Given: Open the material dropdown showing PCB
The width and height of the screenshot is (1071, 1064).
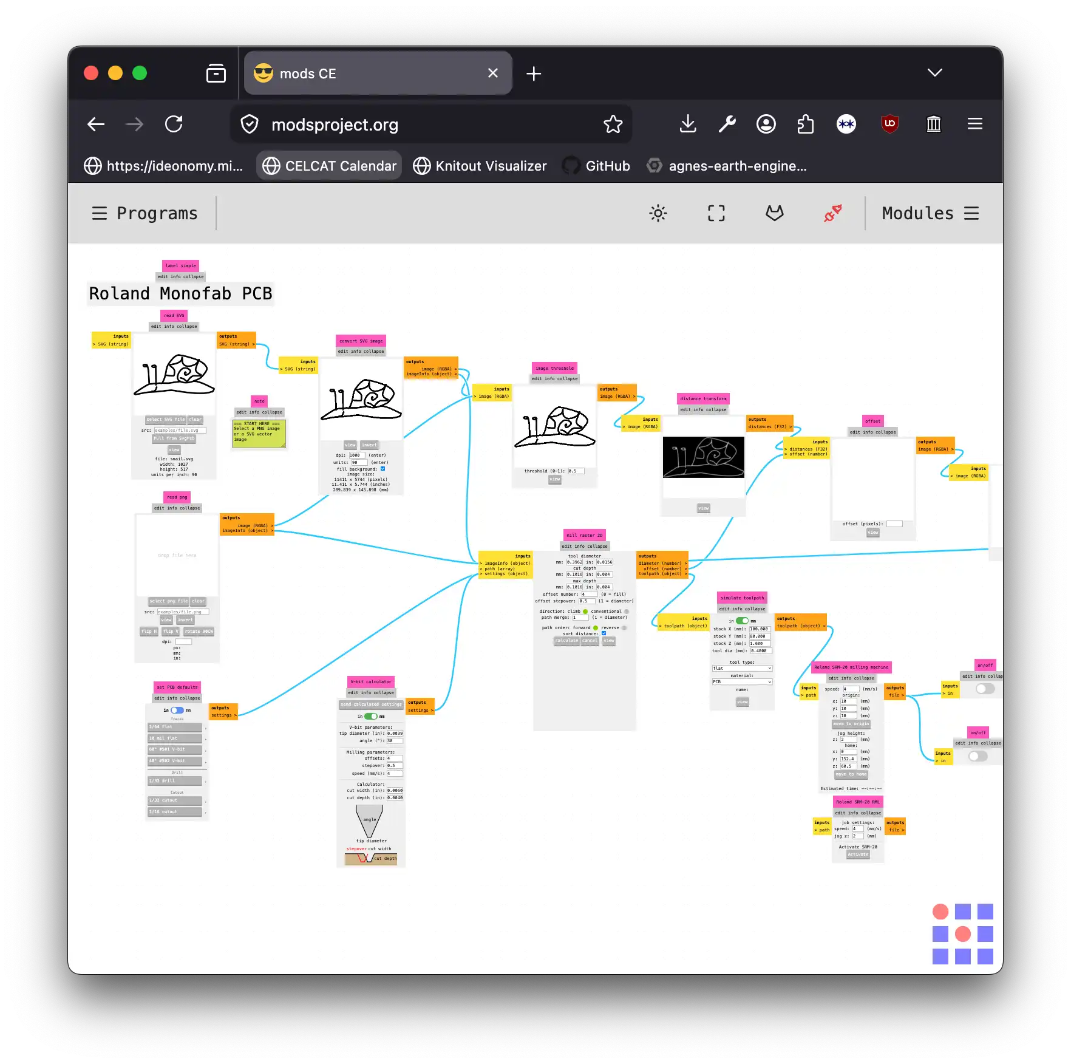Looking at the screenshot, I should pyautogui.click(x=742, y=682).
